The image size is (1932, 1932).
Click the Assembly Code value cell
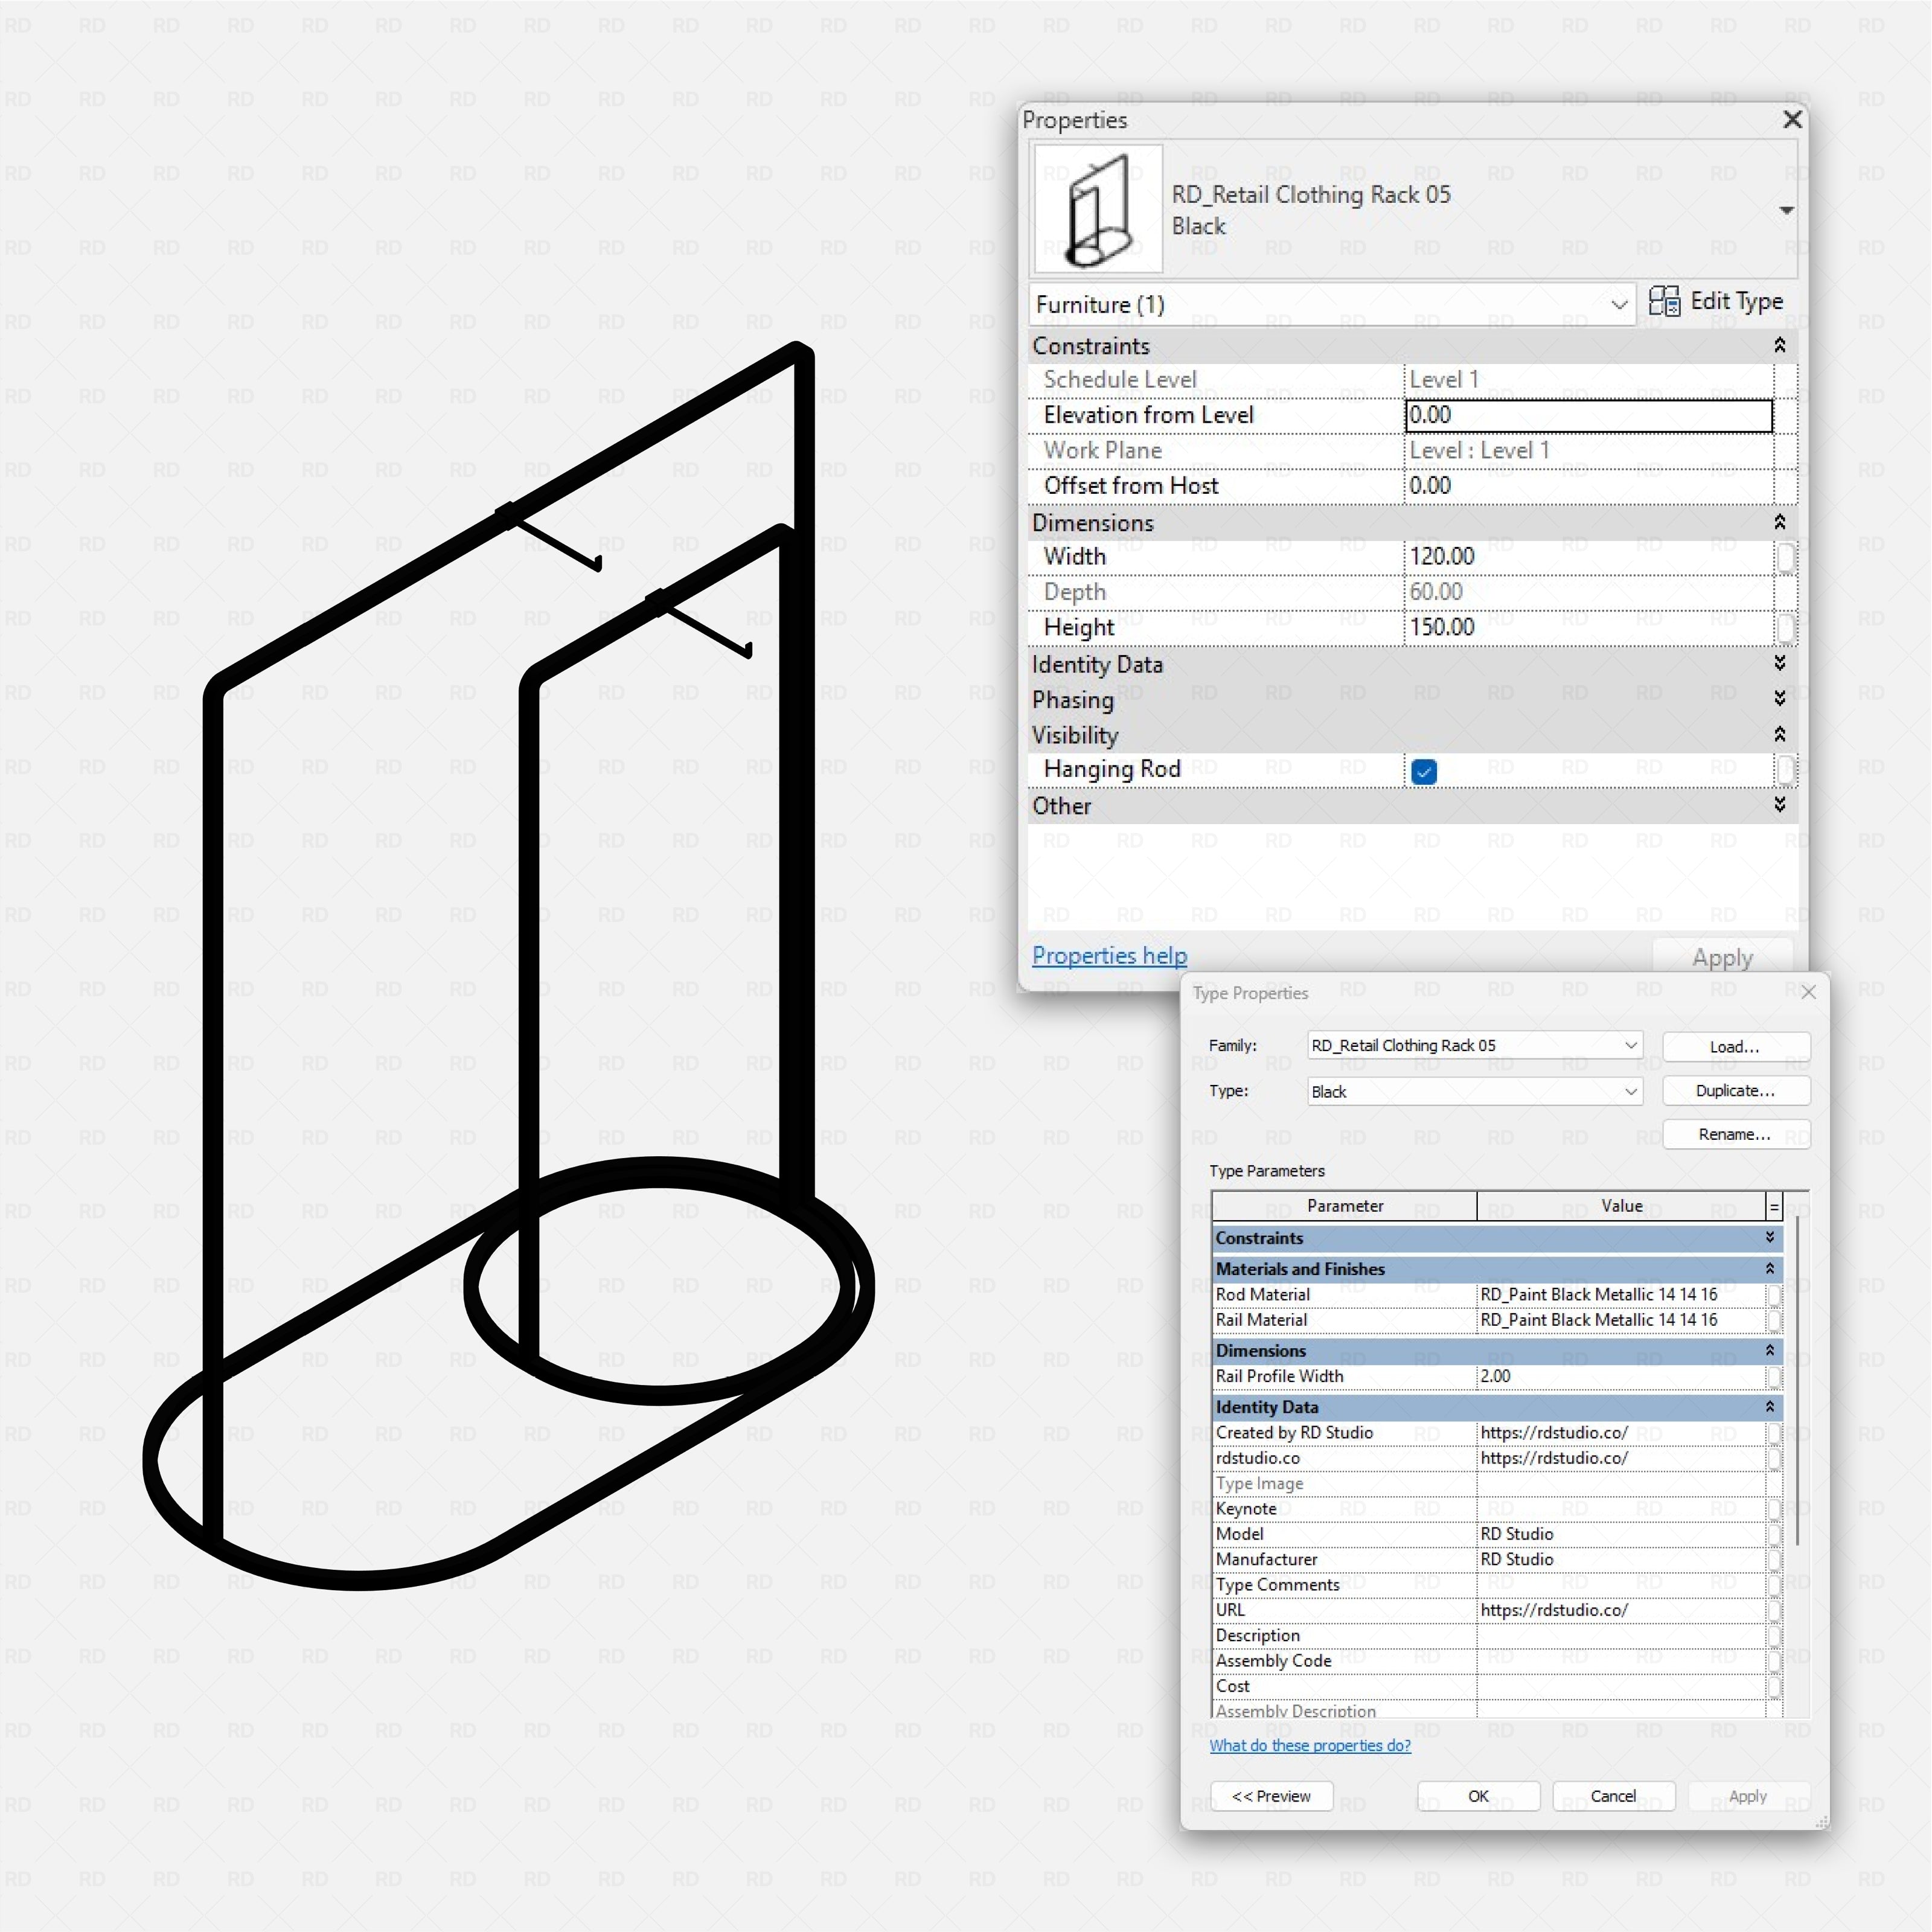coord(1621,1661)
